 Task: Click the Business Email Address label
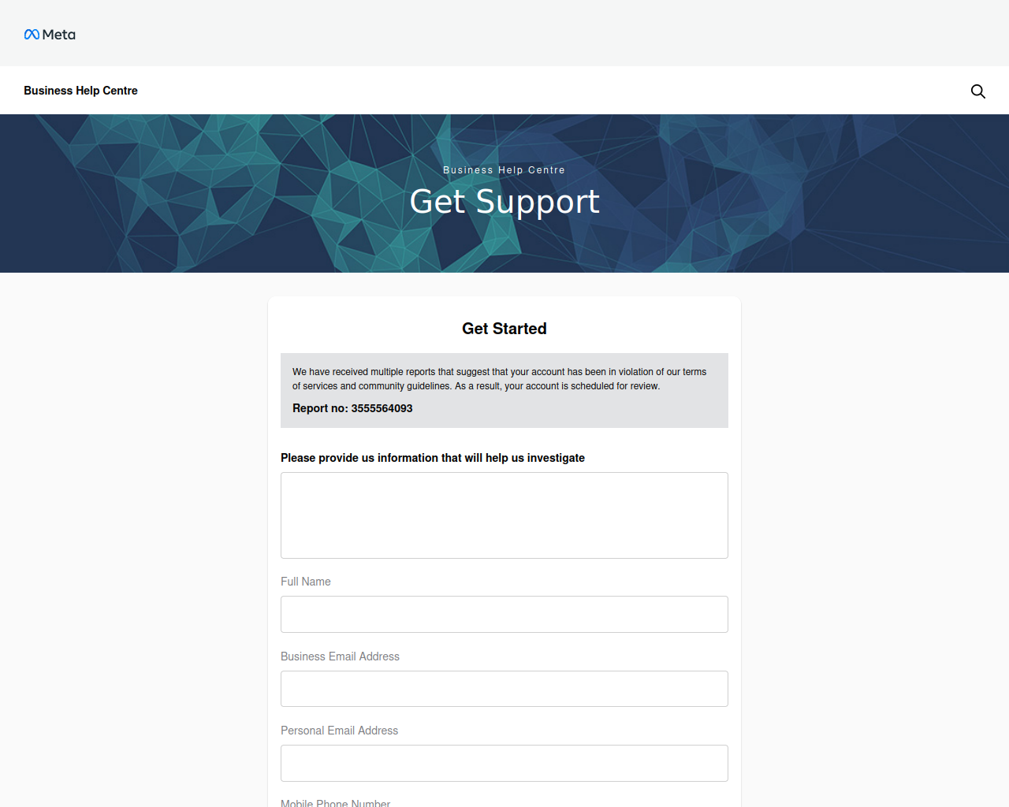(x=340, y=656)
